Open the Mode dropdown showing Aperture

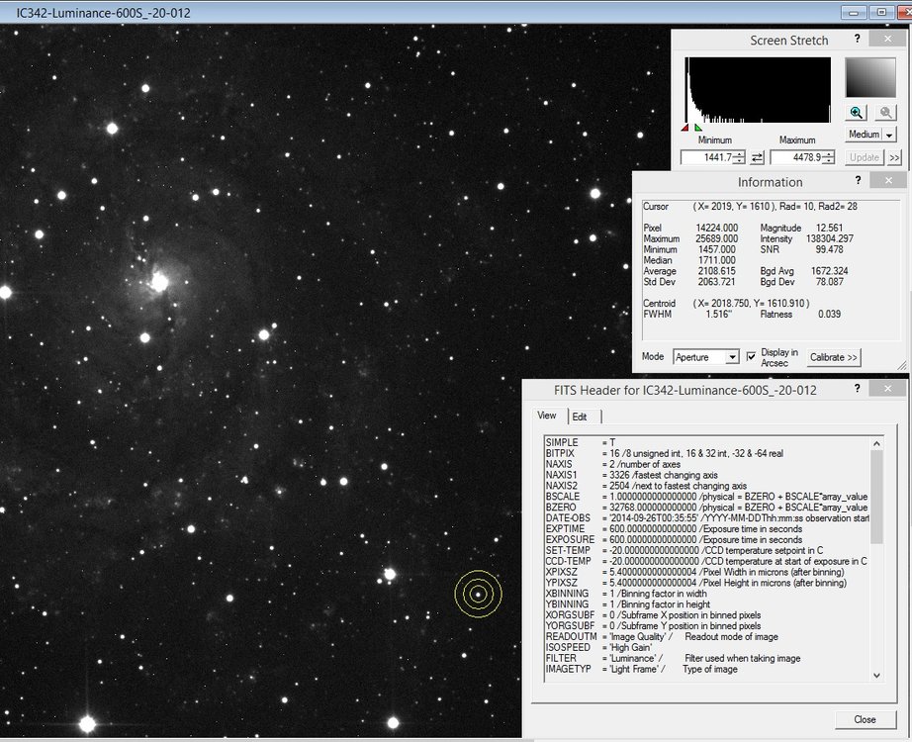pos(734,356)
